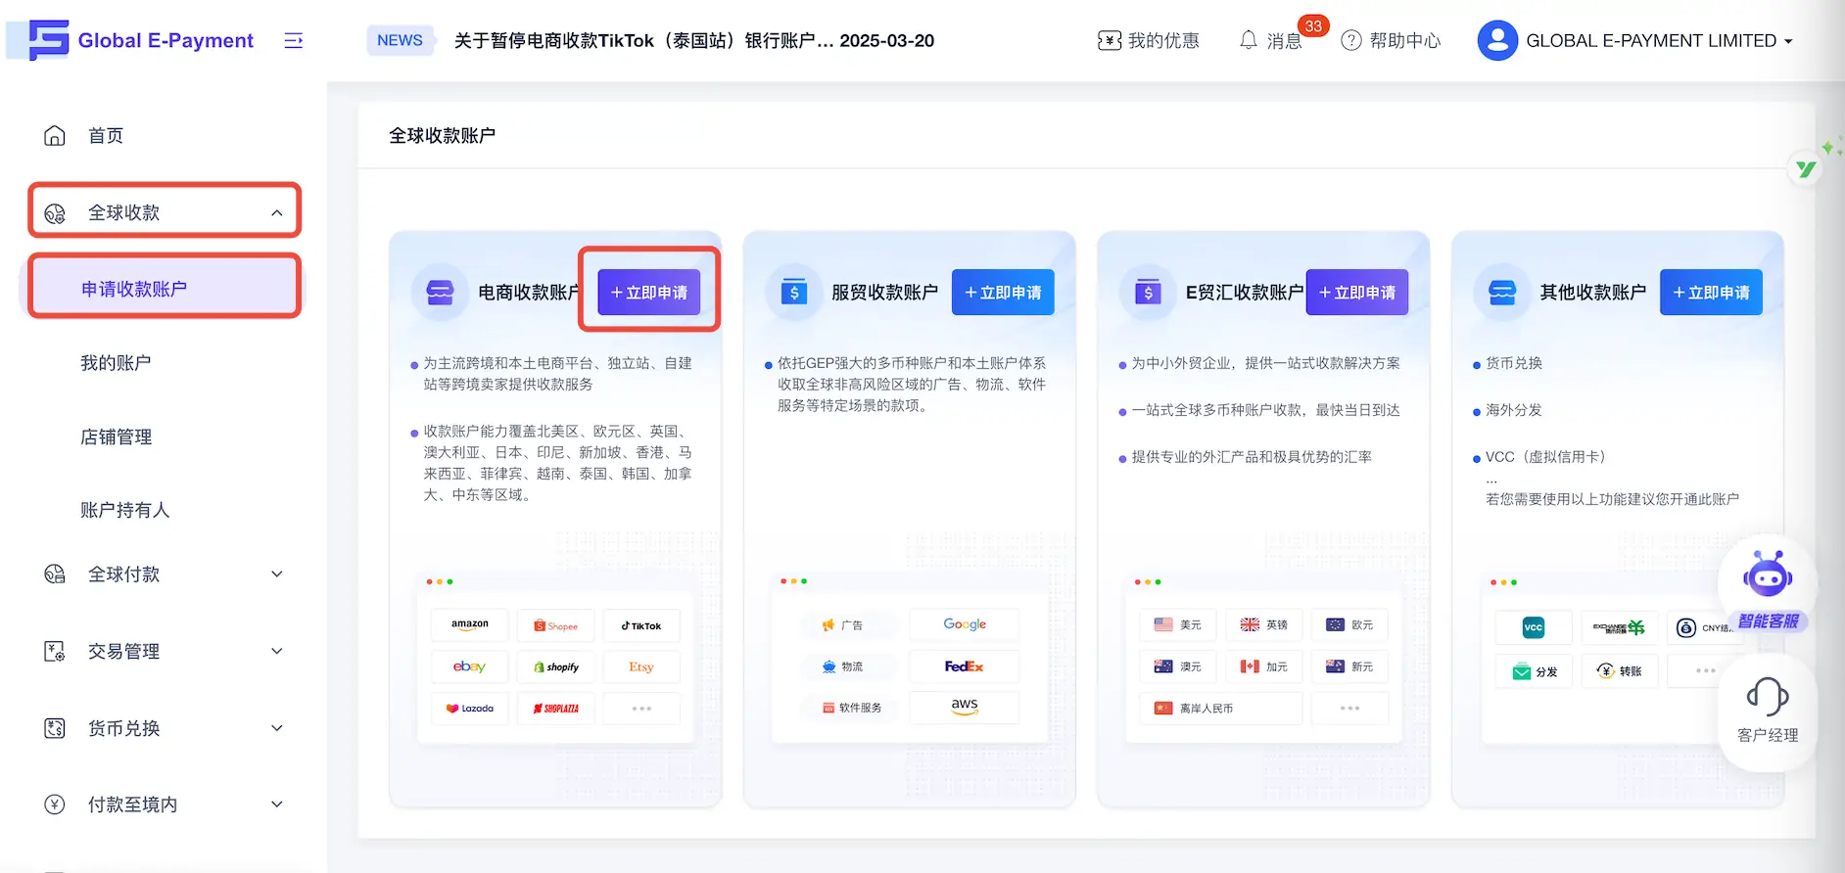Click the NEWS tag

pyautogui.click(x=400, y=40)
